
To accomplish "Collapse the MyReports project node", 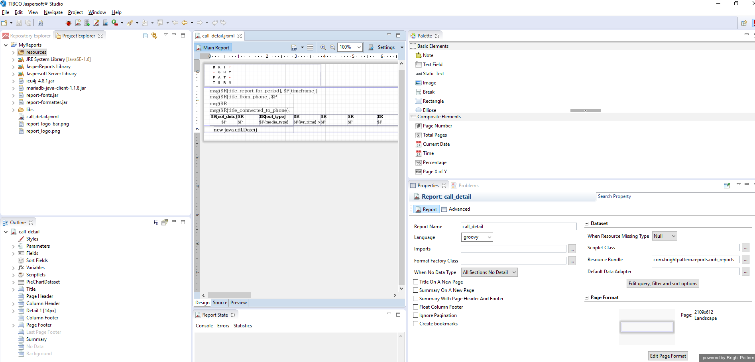I will tap(6, 45).
